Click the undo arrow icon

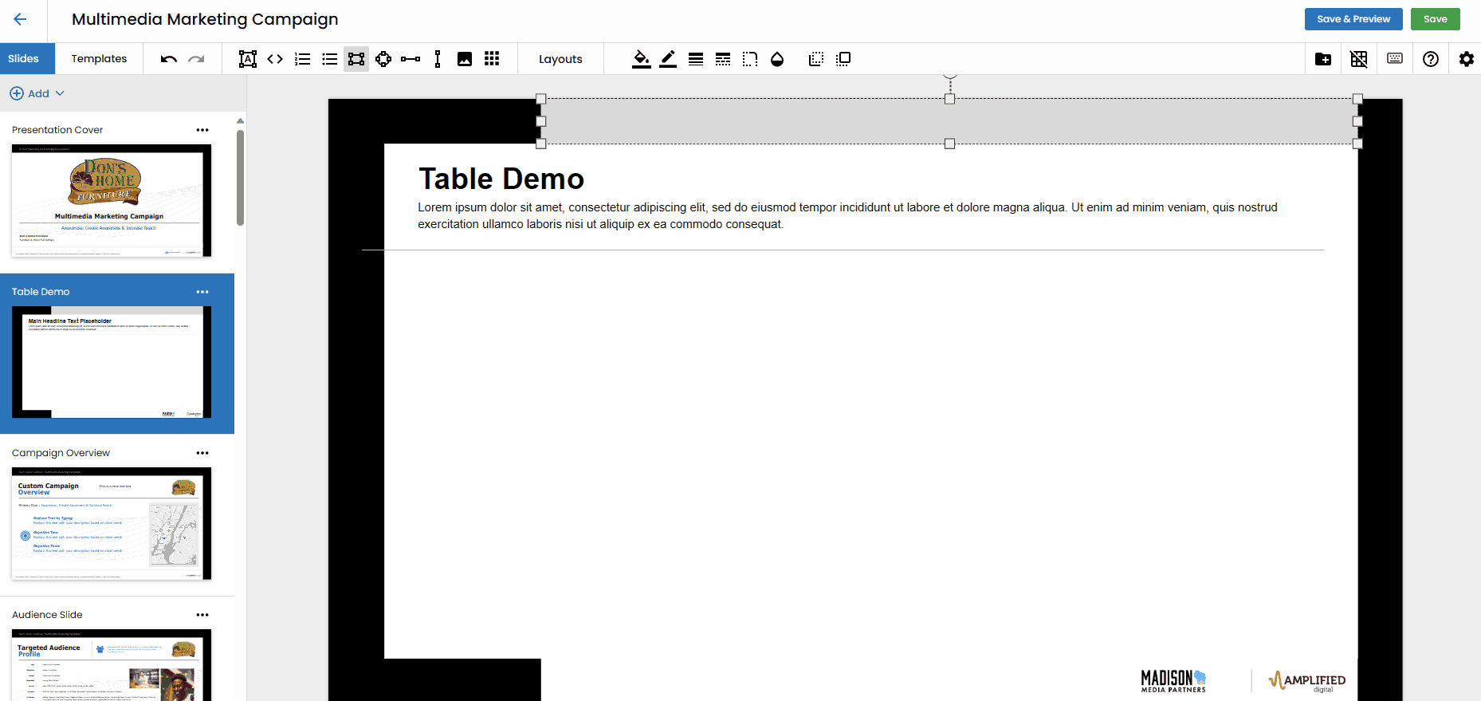pyautogui.click(x=168, y=59)
